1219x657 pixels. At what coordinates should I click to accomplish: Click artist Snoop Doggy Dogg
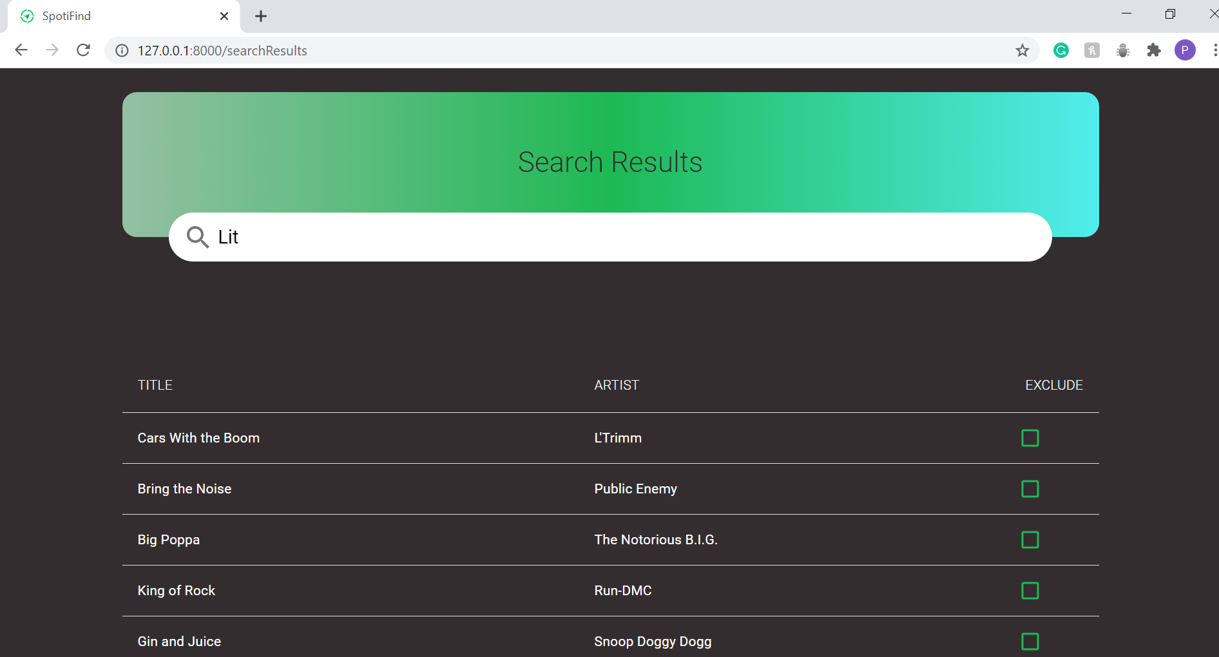pyautogui.click(x=653, y=642)
